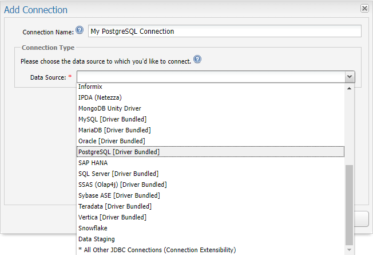This screenshot has height=255, width=373.
Task: Click help icon next to data source prompt
Action: click(197, 59)
